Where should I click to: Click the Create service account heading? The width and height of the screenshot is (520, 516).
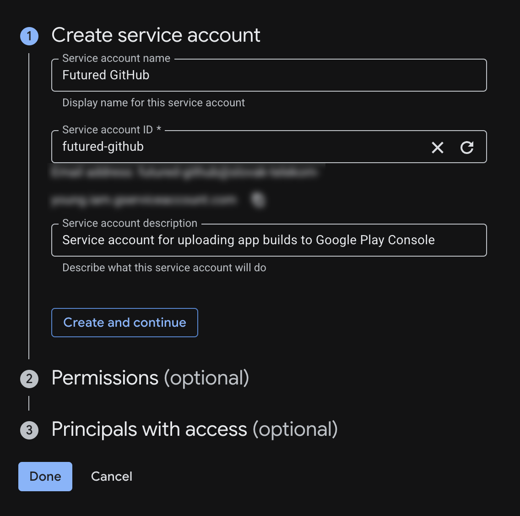156,35
